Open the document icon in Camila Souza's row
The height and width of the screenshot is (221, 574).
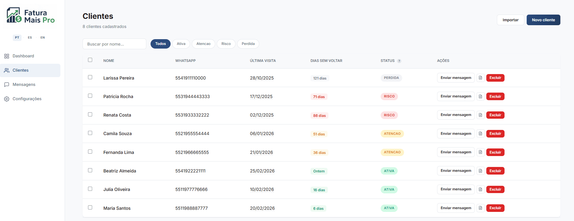click(x=480, y=134)
